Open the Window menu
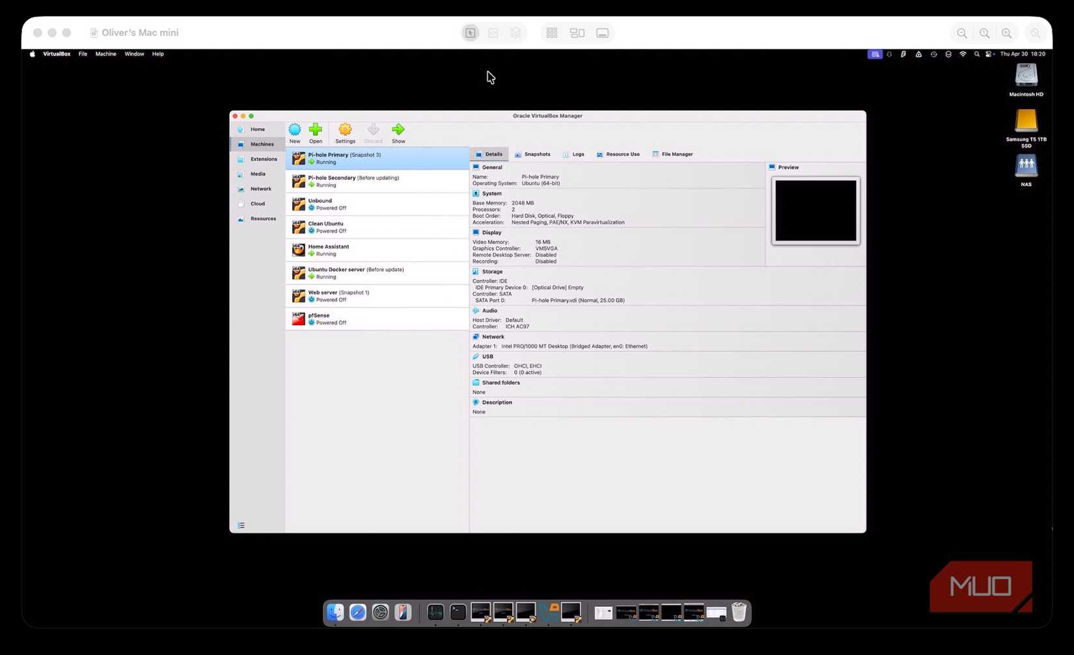Image resolution: width=1074 pixels, height=655 pixels. (x=134, y=54)
